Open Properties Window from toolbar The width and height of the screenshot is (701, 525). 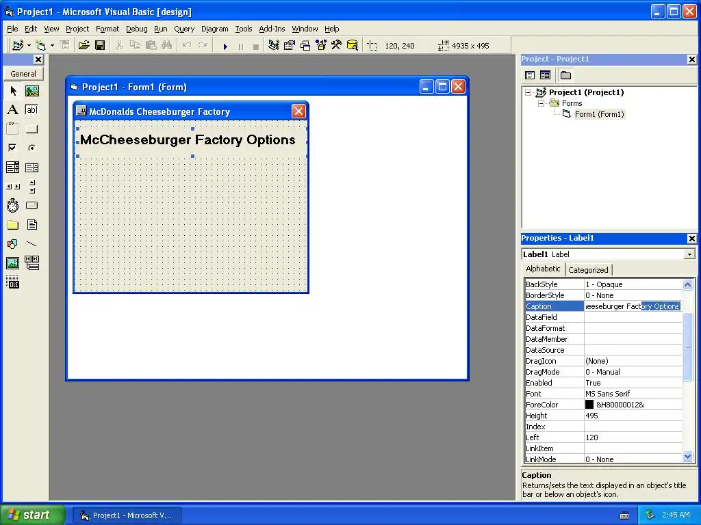(x=290, y=45)
